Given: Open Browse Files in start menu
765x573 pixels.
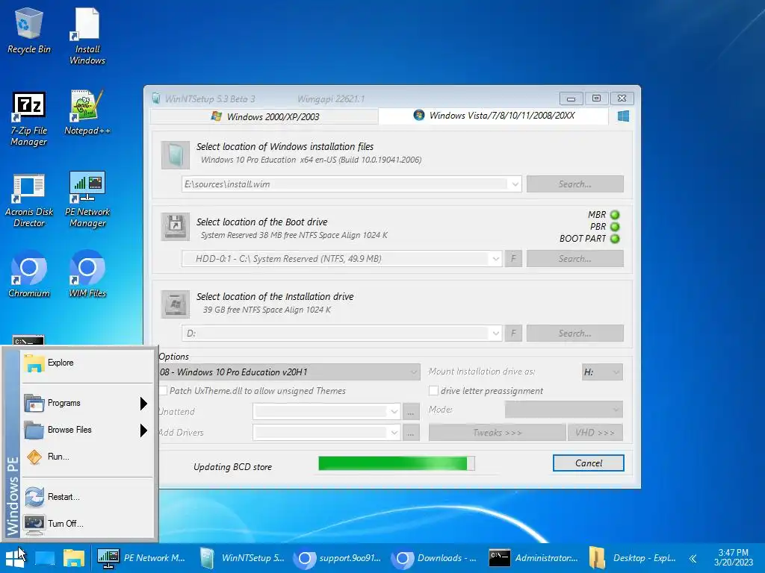Looking at the screenshot, I should click(x=87, y=430).
